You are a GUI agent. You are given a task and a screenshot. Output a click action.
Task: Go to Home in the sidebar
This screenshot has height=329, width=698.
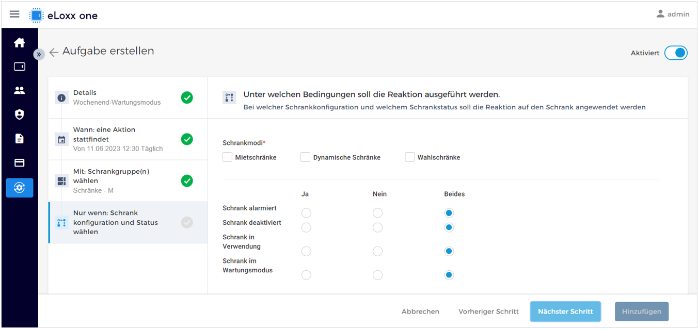point(20,43)
